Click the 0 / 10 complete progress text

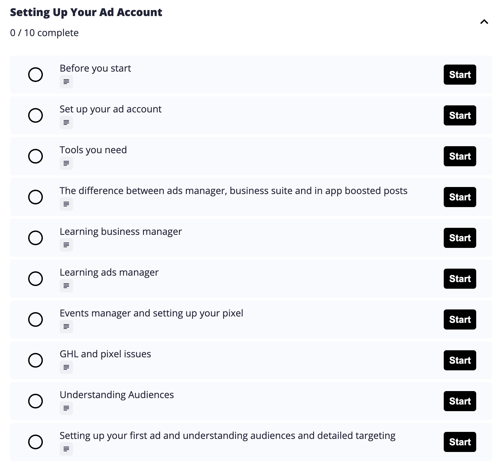tap(44, 33)
